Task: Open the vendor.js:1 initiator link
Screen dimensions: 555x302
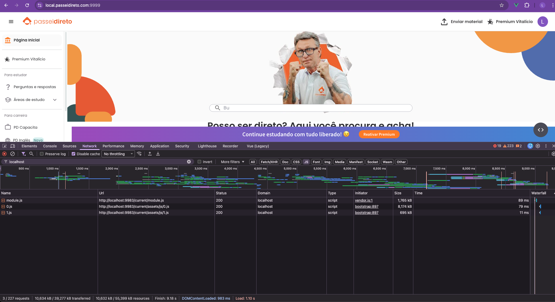Action: coord(363,200)
